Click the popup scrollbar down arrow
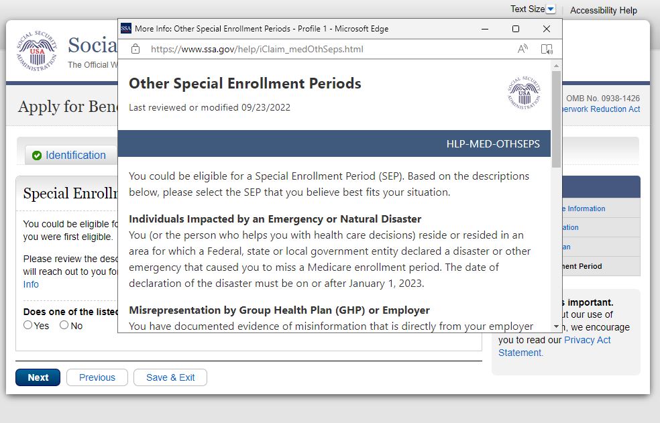 pyautogui.click(x=556, y=326)
